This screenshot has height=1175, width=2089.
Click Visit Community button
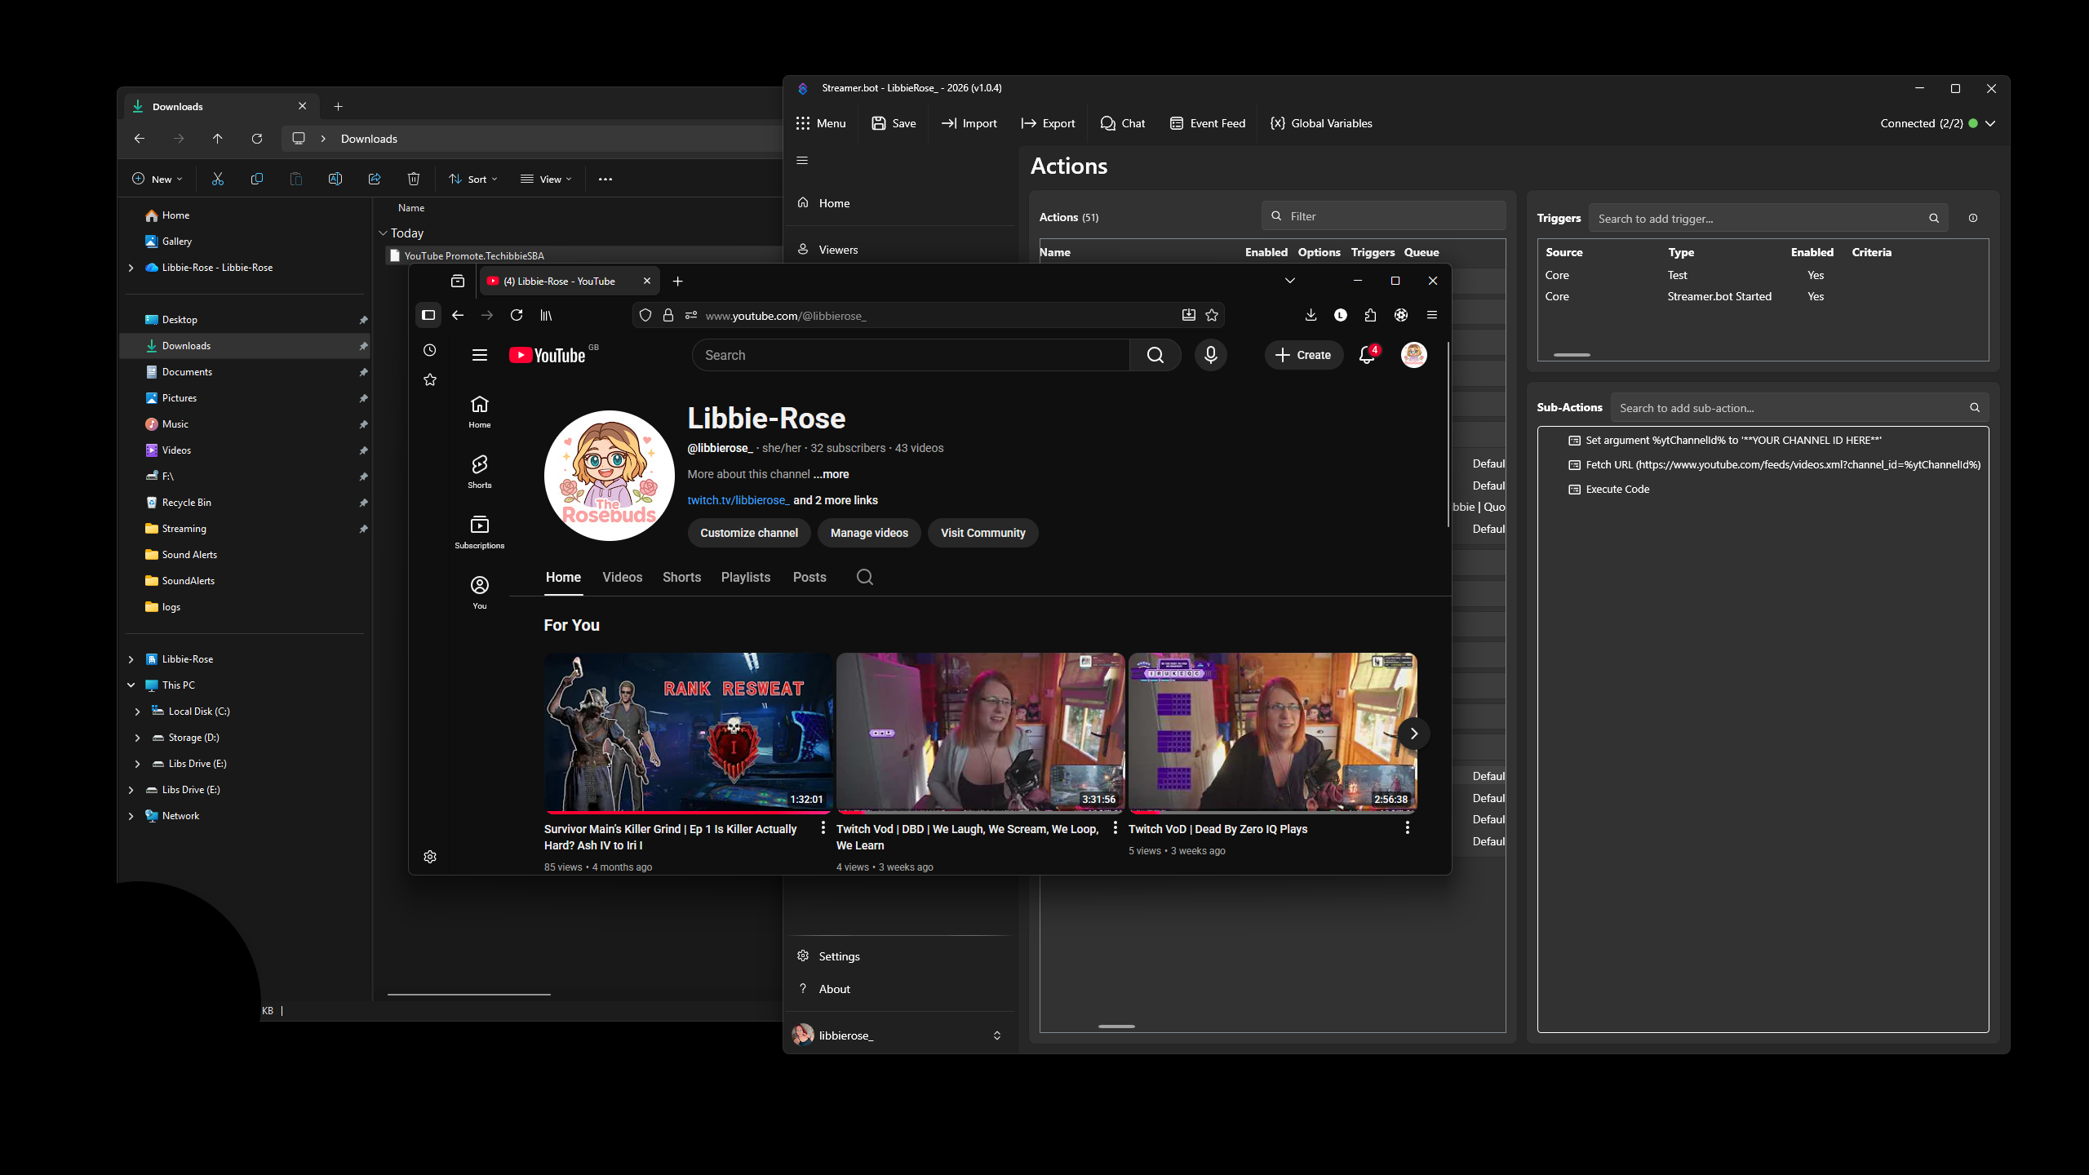click(982, 533)
